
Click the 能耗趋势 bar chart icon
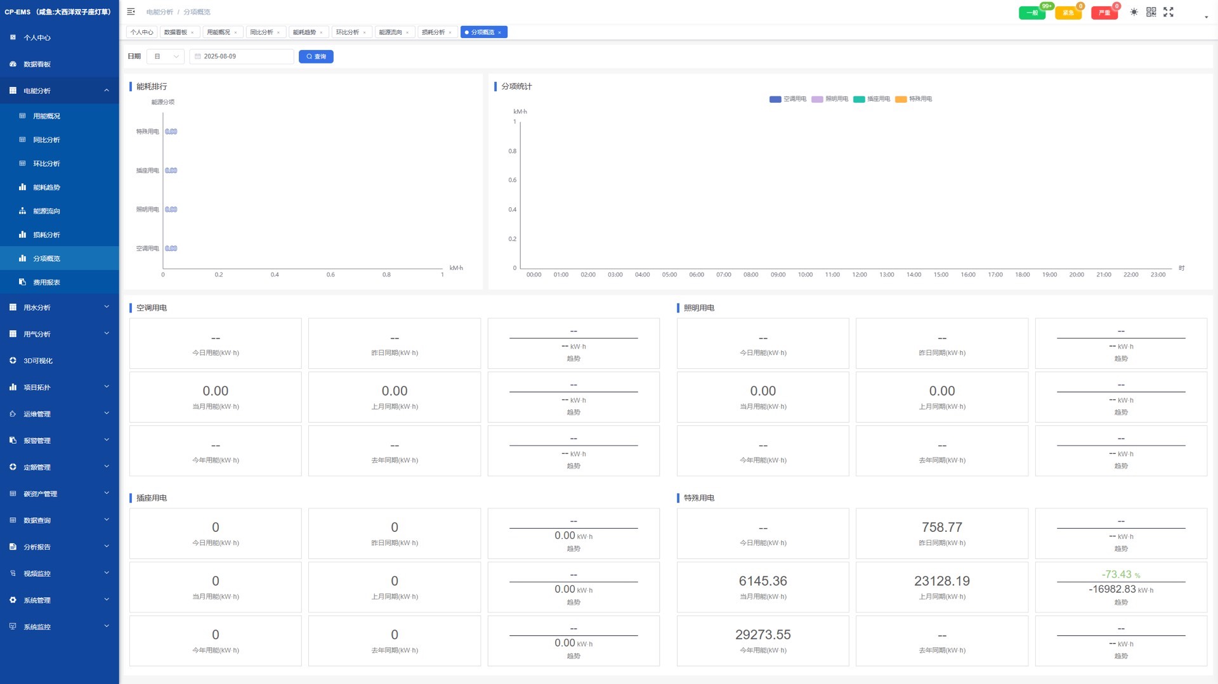22,187
